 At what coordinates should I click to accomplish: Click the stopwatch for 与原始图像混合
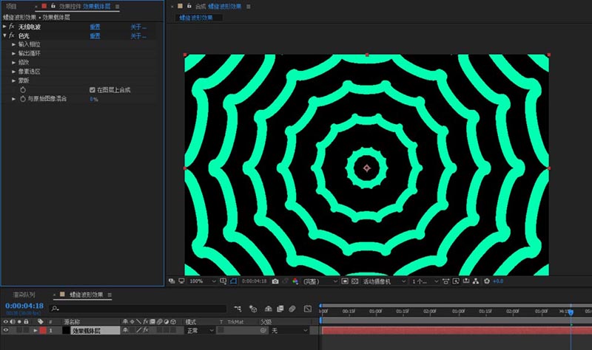pos(22,98)
